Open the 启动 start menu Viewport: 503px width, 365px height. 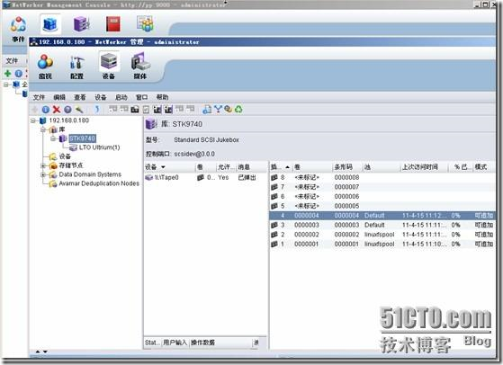(x=121, y=97)
